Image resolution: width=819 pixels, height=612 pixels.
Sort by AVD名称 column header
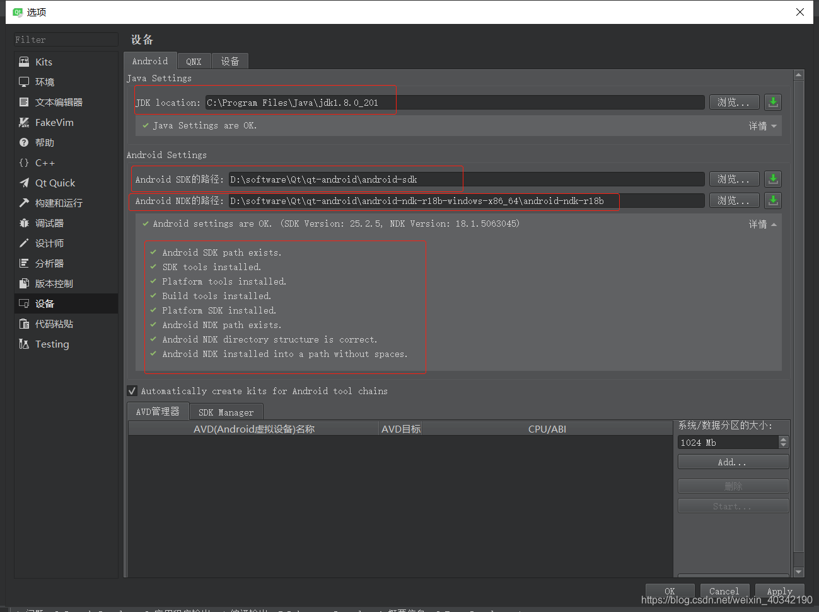(x=254, y=429)
